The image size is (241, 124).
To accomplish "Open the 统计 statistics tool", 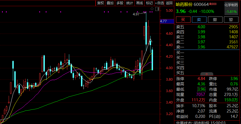I will (129, 3).
